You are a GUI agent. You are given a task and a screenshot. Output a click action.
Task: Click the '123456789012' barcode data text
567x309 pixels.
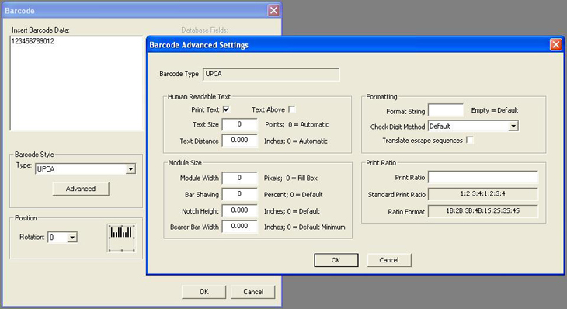(33, 41)
